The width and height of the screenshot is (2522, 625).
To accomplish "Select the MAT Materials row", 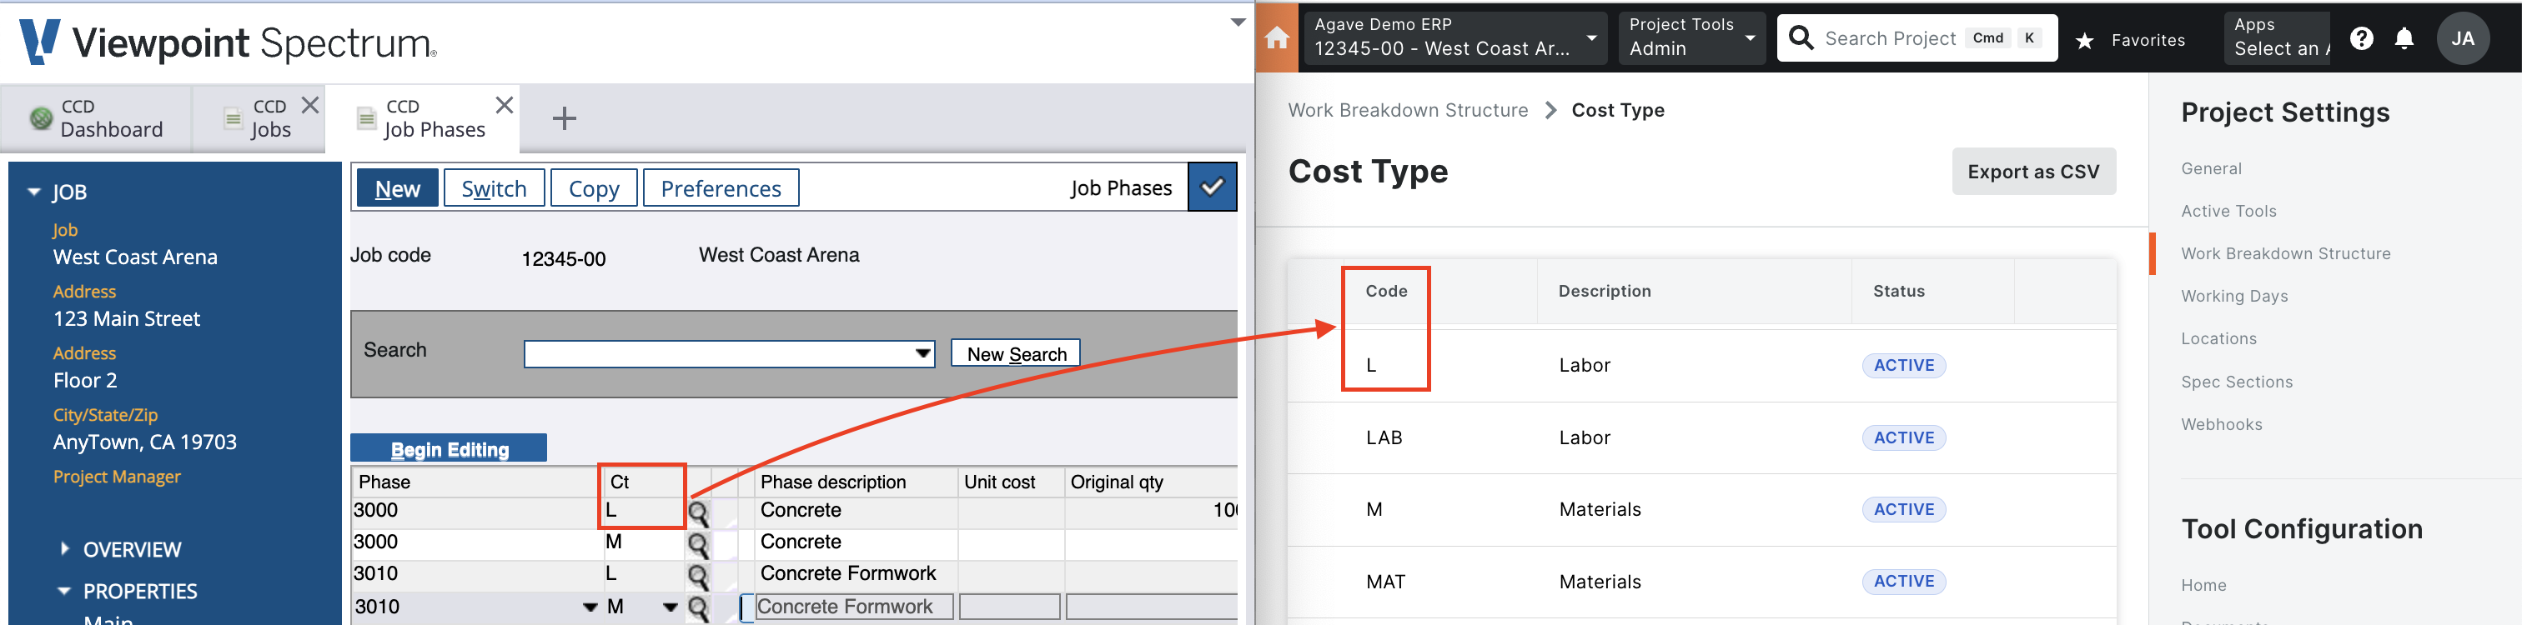I will pyautogui.click(x=1701, y=582).
